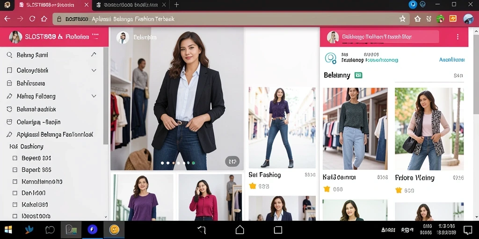Click the sidebar vertical scrollbar thumb

[x=106, y=95]
